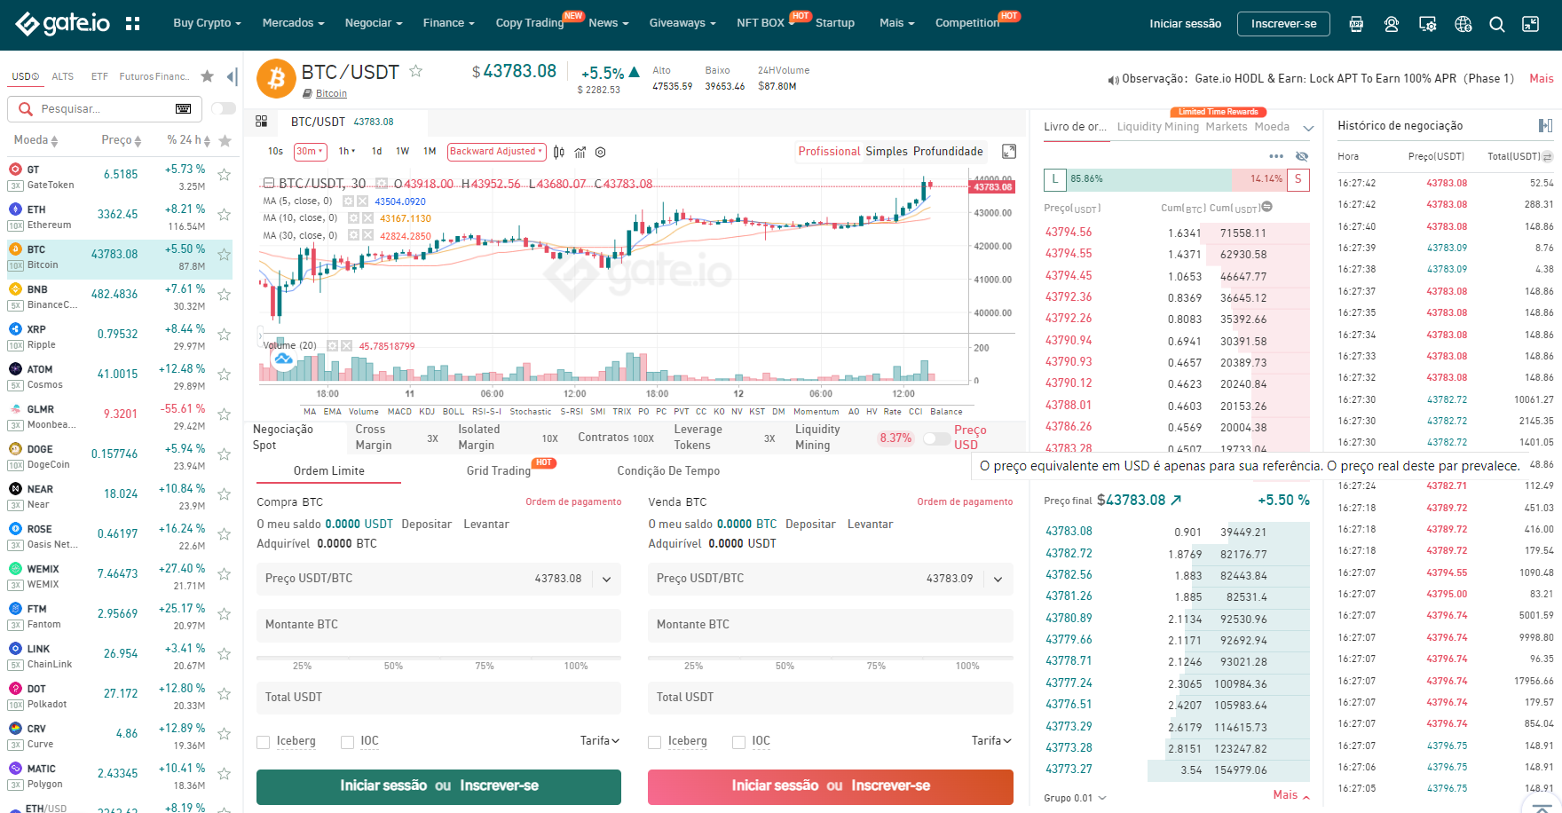Open the Mercados menu
This screenshot has height=813, width=1562.
coord(293,23)
